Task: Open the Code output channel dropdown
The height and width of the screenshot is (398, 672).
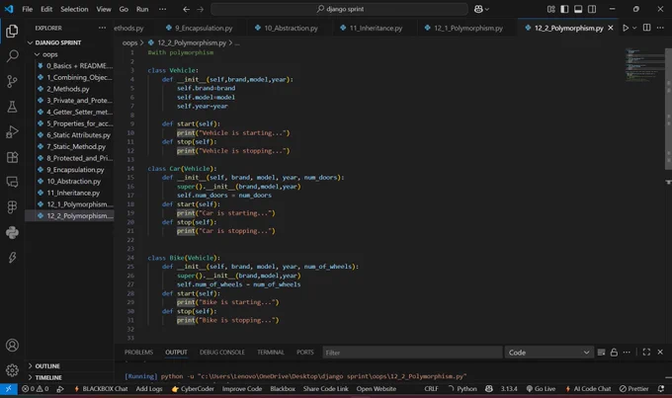Action: click(x=549, y=353)
